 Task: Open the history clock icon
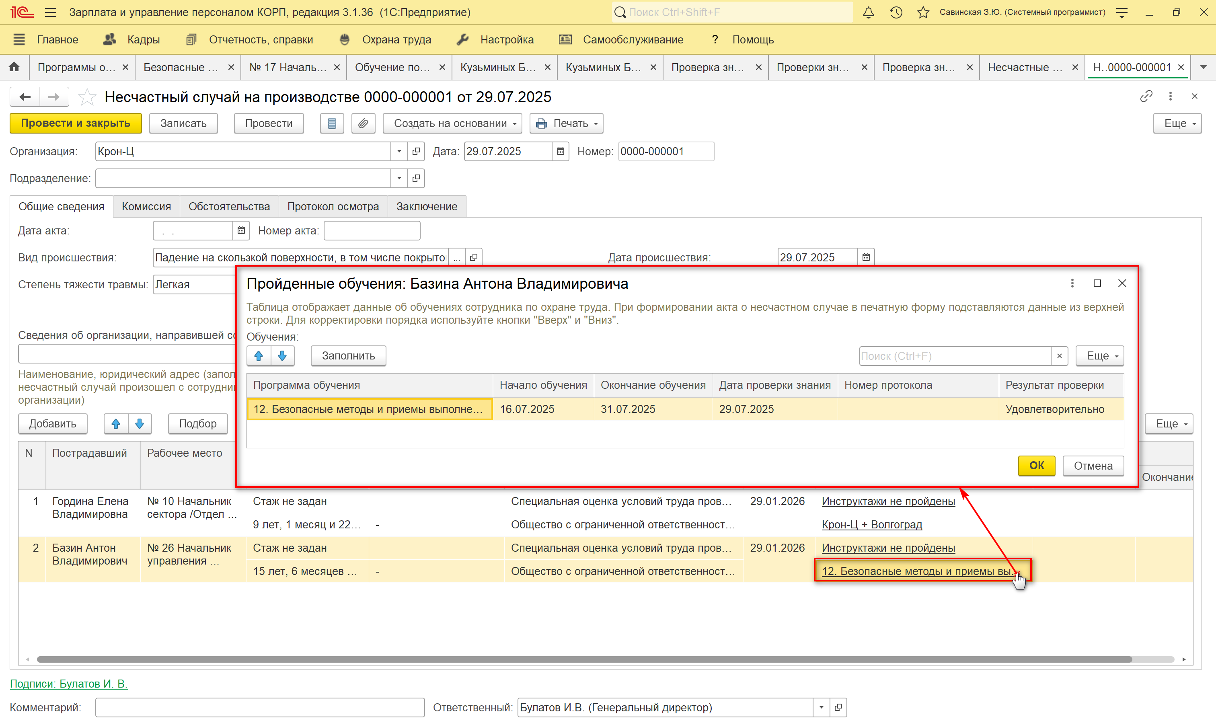(896, 12)
